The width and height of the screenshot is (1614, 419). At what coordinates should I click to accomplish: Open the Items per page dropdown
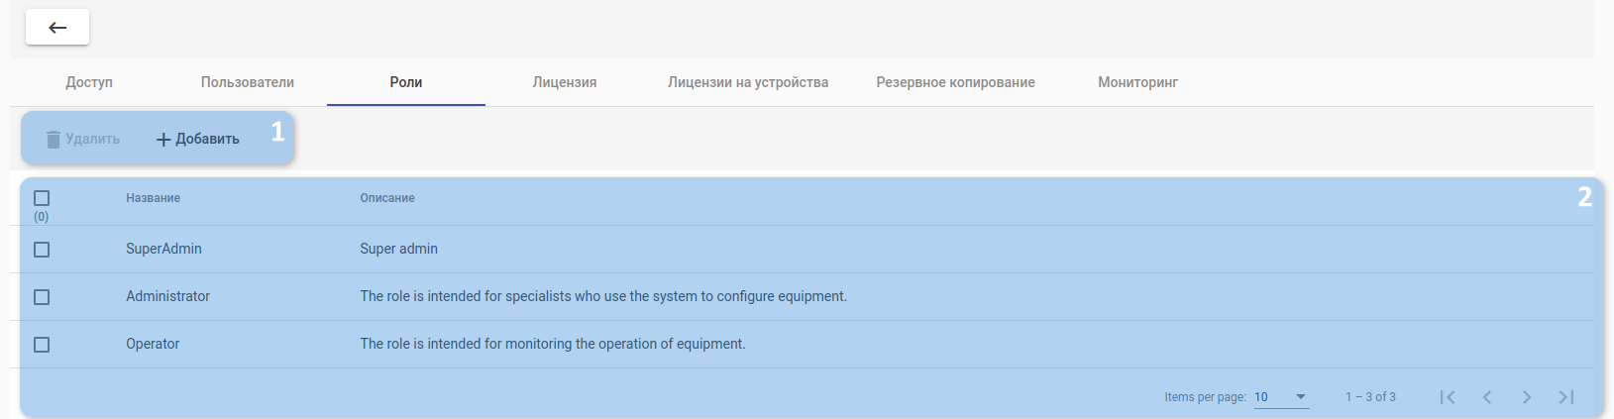pos(1281,397)
